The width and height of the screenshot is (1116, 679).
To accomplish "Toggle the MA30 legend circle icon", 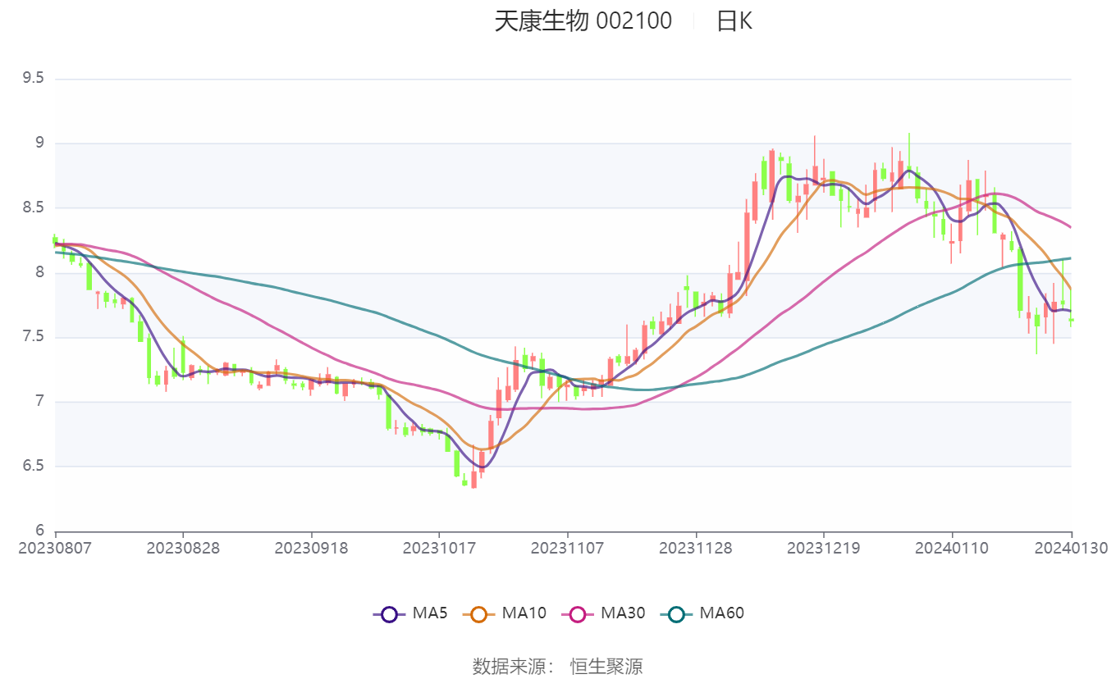I will click(x=578, y=613).
